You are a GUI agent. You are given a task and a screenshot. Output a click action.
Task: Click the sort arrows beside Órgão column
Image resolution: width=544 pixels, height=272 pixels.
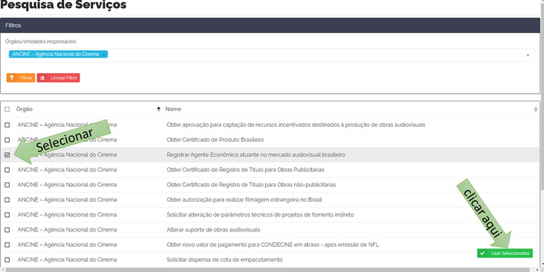pyautogui.click(x=159, y=109)
